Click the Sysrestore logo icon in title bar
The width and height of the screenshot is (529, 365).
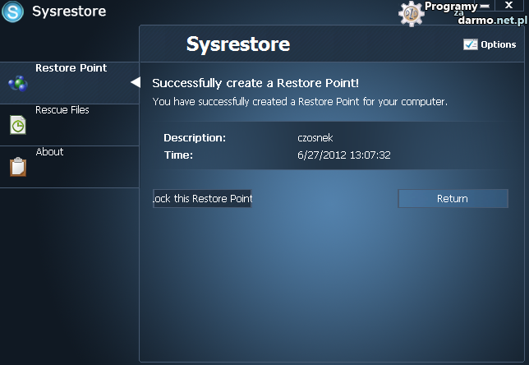[14, 12]
